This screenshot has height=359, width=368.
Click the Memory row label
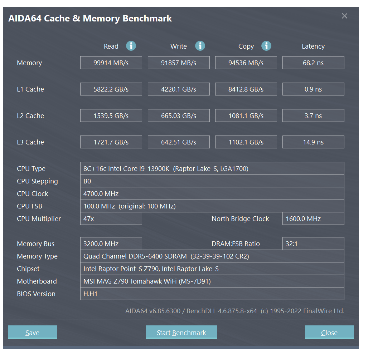pyautogui.click(x=29, y=63)
